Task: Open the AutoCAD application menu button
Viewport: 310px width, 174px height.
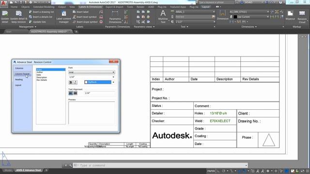Action: 3,3
